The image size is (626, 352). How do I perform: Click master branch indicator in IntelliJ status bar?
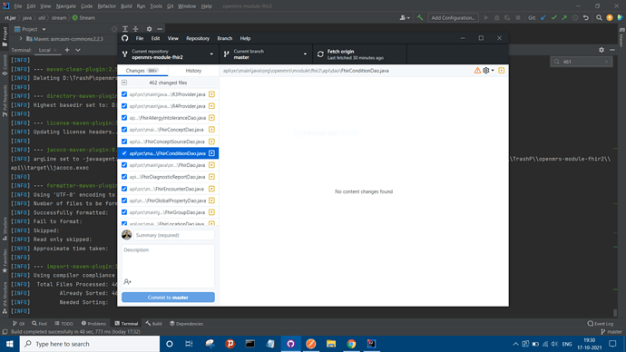(x=611, y=332)
